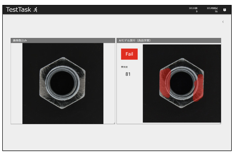The image size is (234, 156).
Task: Collapse the side panel with the chevron arrow
Action: coord(223,22)
